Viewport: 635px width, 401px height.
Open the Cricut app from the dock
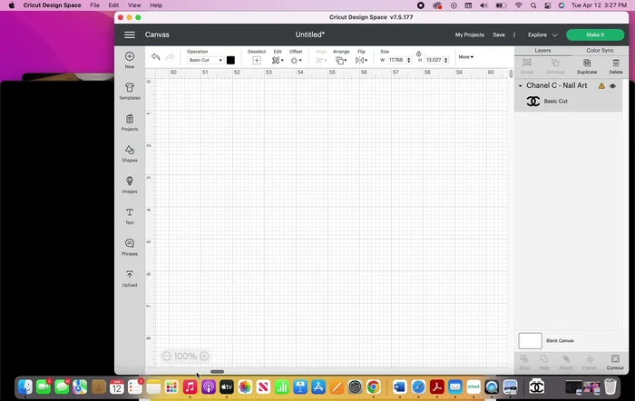[474, 387]
